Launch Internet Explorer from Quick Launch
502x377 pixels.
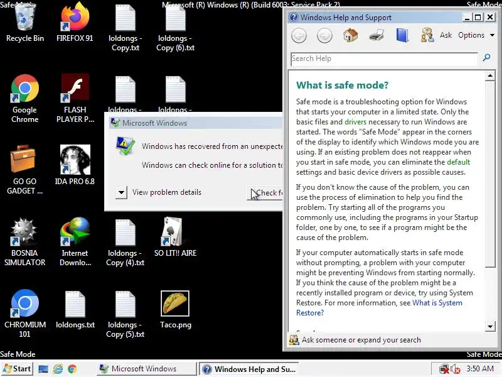pyautogui.click(x=58, y=369)
